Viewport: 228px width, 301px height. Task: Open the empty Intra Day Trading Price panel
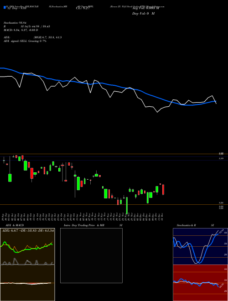[91, 255]
